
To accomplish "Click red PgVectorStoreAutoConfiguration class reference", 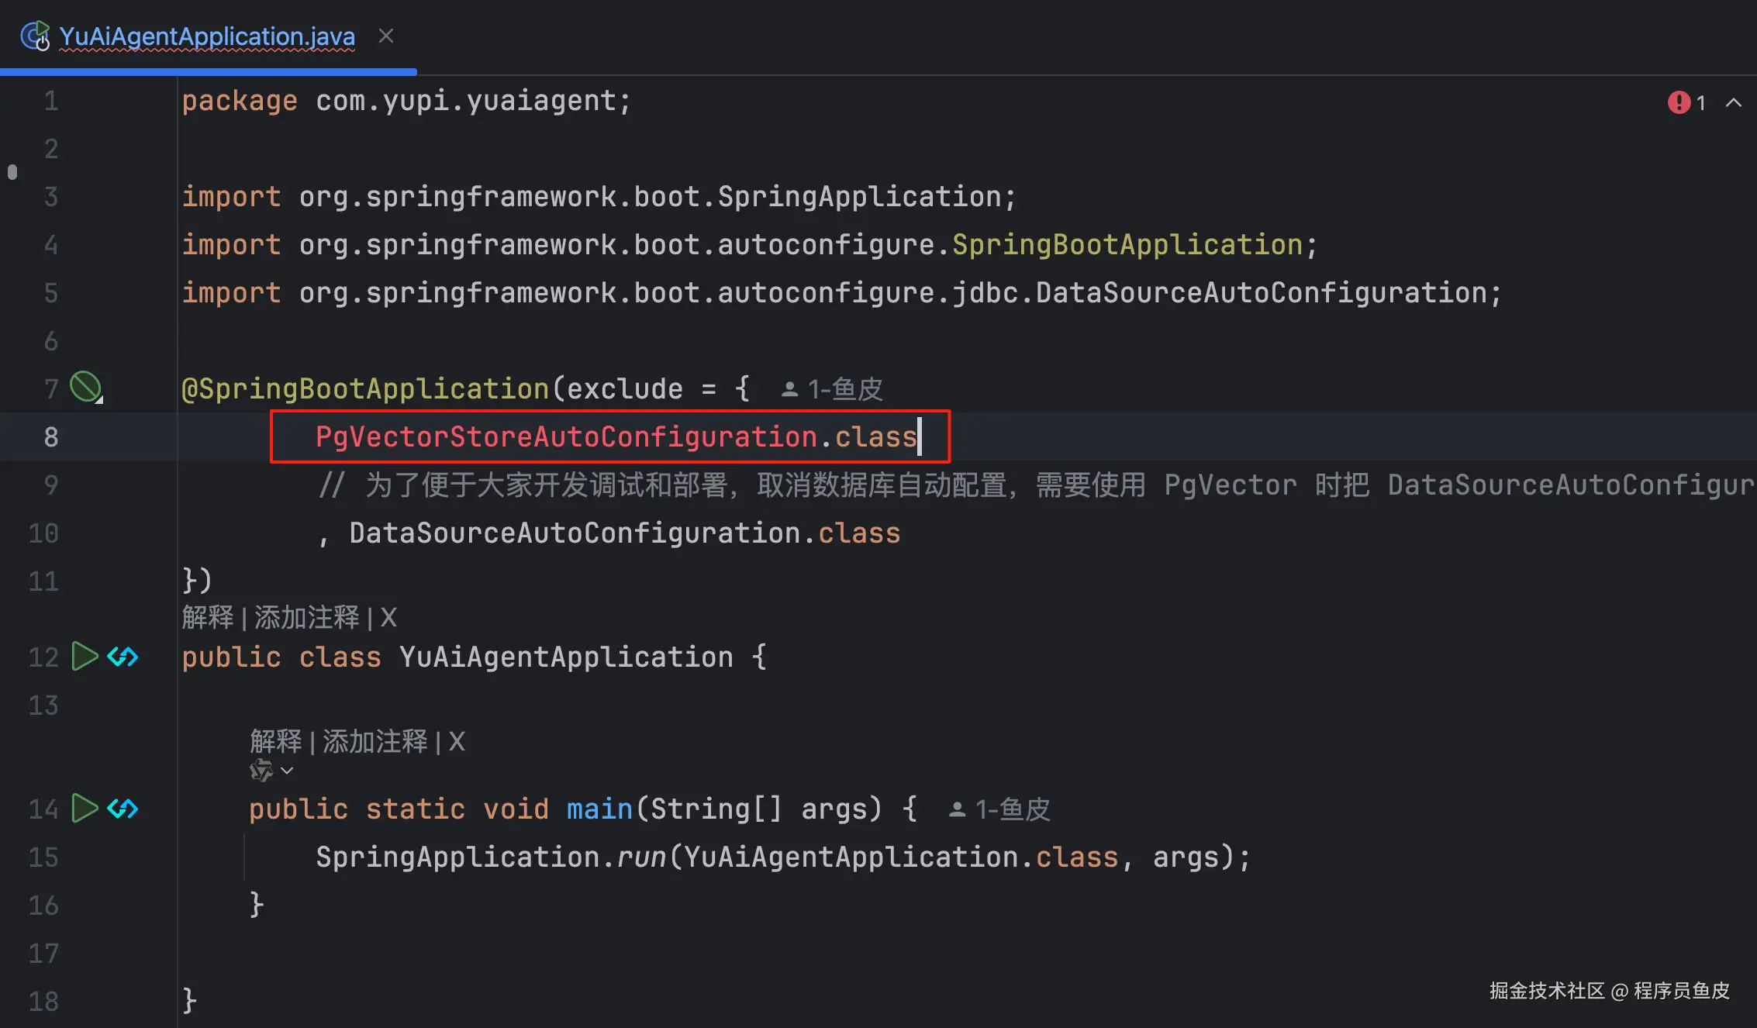I will [566, 436].
